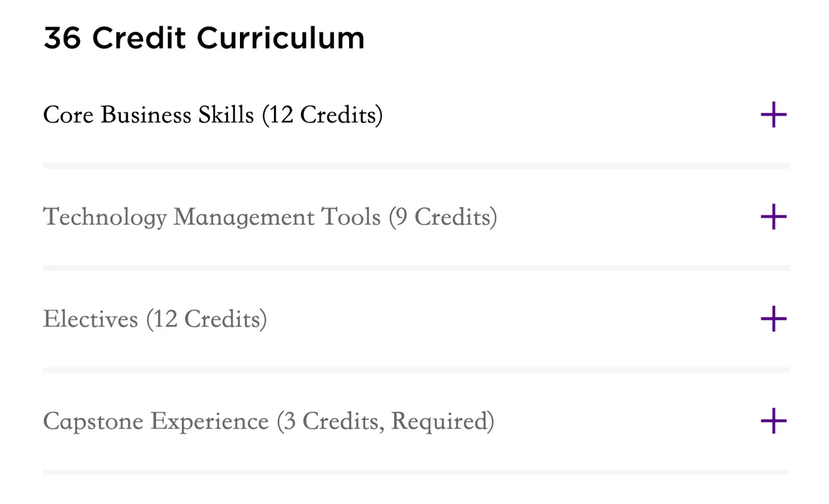Select the word "Capstone" in the last row
Image resolution: width=829 pixels, height=504 pixels.
point(93,422)
